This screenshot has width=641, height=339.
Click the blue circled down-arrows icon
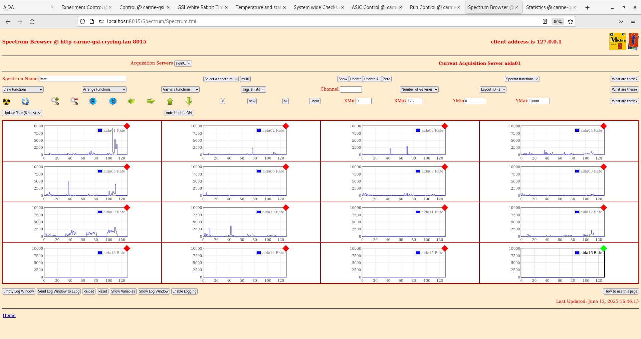pos(93,101)
